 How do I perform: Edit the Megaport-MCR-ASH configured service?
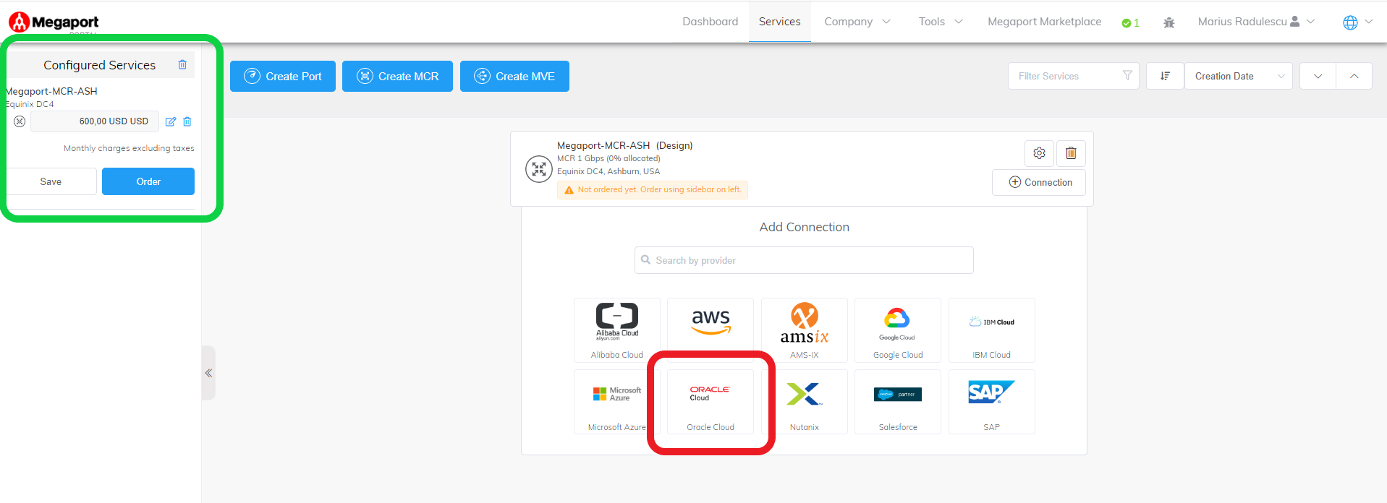[x=171, y=121]
